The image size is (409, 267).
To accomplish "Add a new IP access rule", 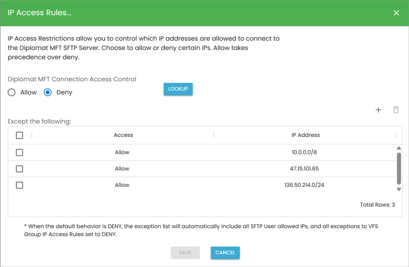I will [x=378, y=110].
